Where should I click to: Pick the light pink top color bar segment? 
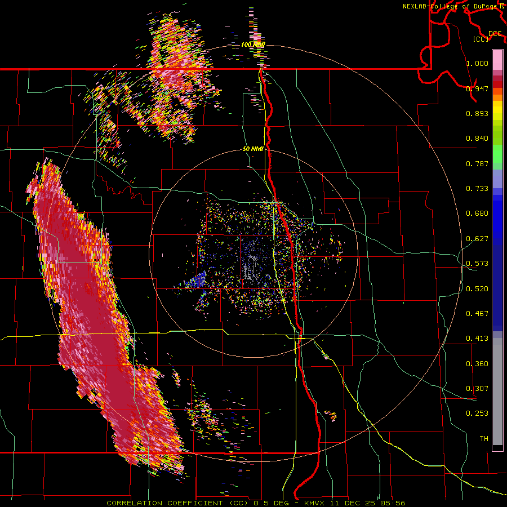tap(497, 60)
